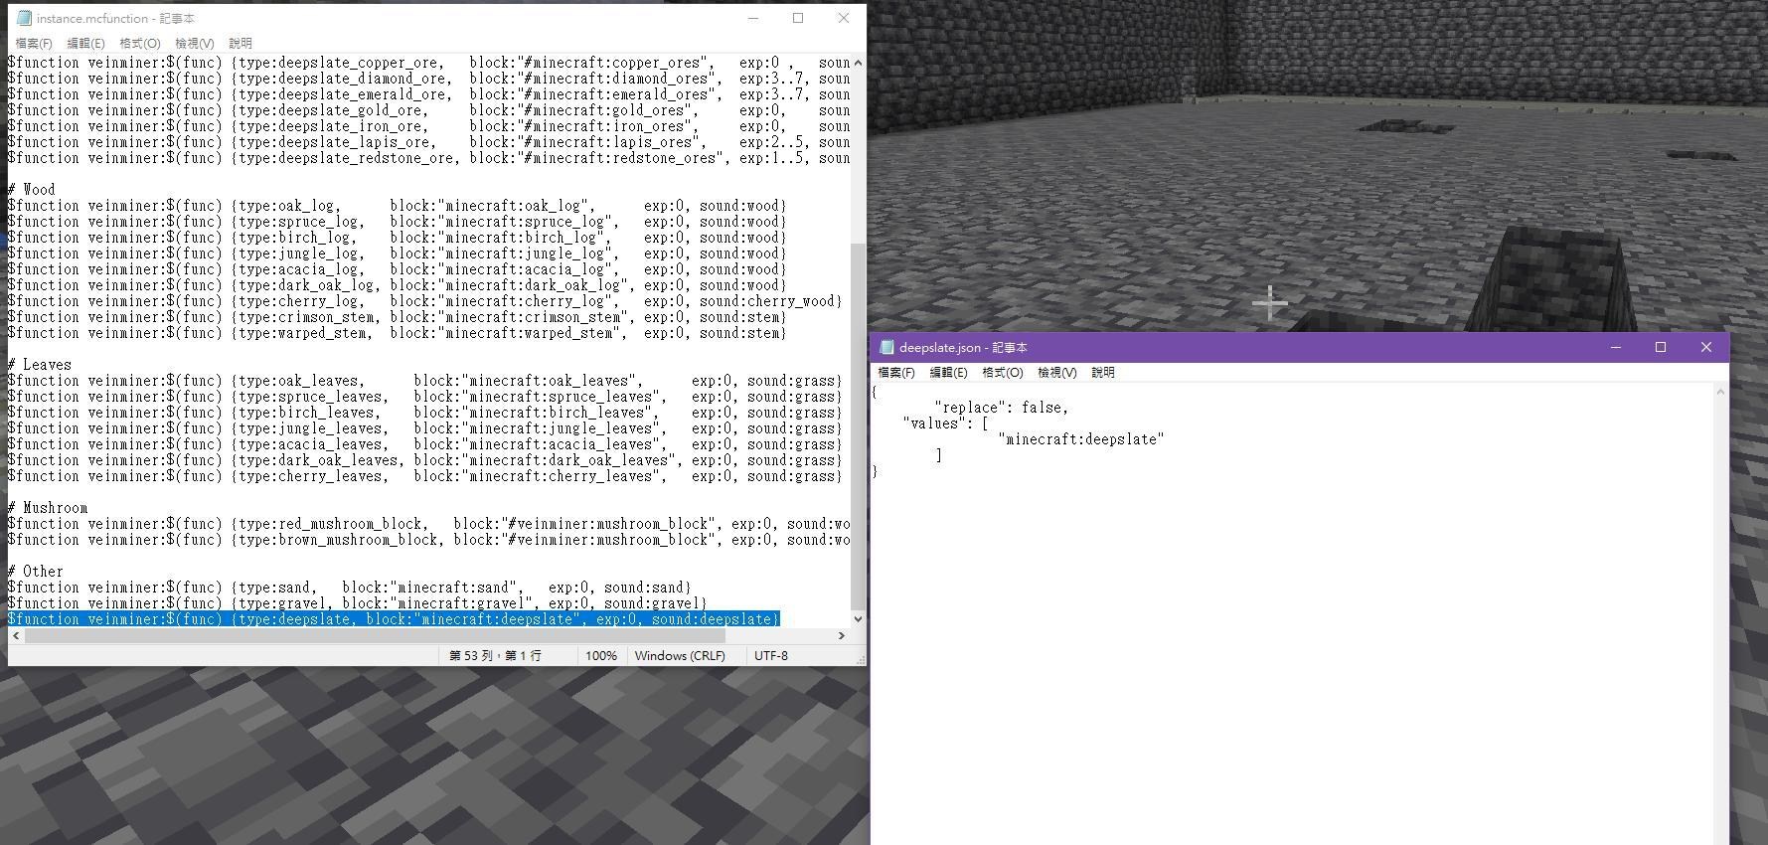Click the type:oak_log function line
Screen dimensions: 1768x845
tap(398, 206)
